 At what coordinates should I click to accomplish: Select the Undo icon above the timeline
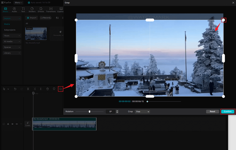(15, 89)
